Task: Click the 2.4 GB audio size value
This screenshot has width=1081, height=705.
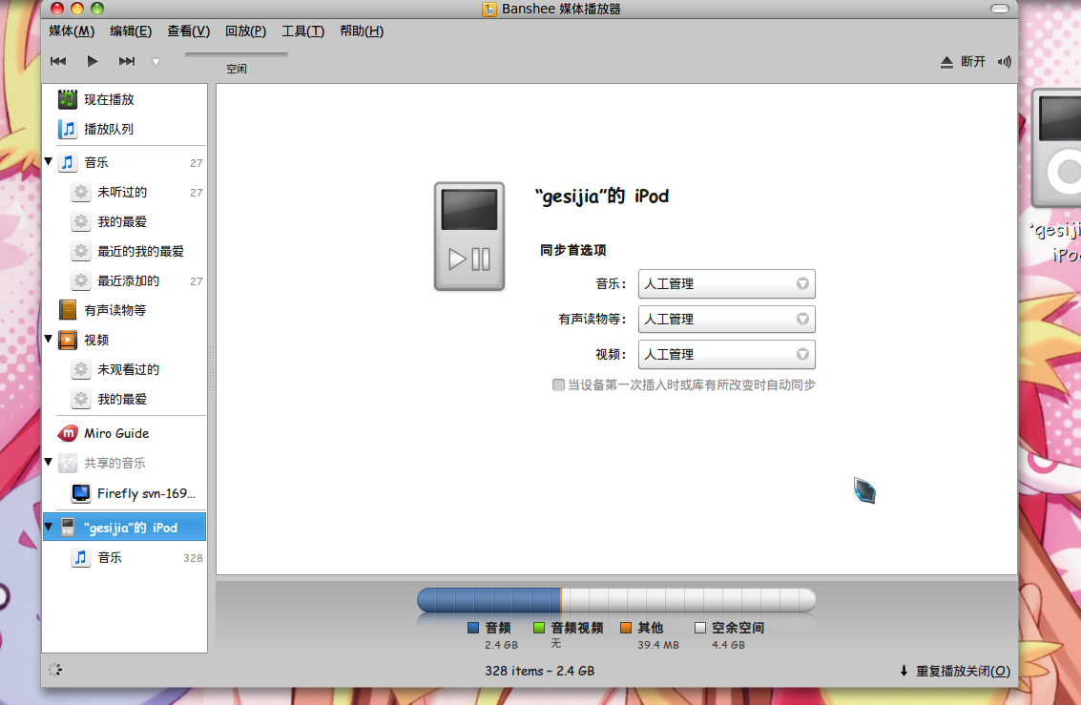Action: click(x=501, y=645)
